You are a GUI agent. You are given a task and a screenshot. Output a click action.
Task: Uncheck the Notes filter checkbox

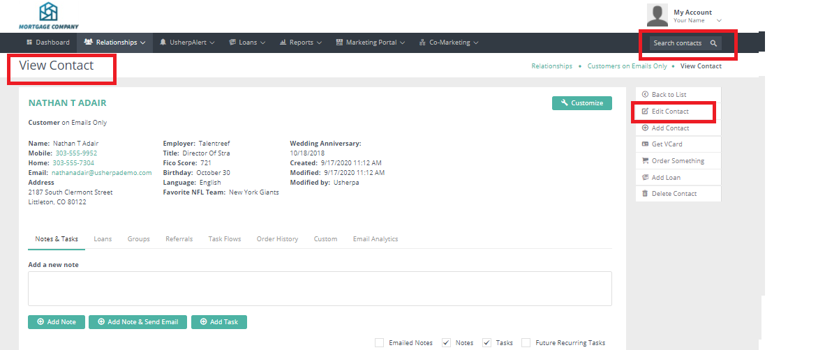coord(446,342)
